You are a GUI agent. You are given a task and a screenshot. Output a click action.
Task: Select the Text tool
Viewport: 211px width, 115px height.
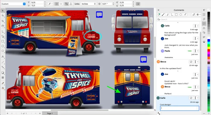pos(3,57)
